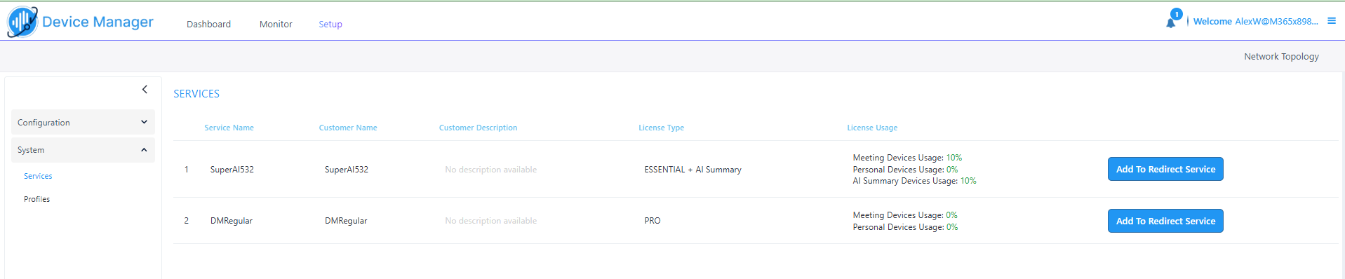Sort by License Type column header
1345x279 pixels.
tap(661, 128)
